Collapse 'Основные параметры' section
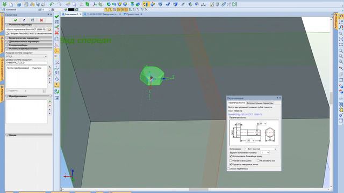The width and height of the screenshot is (344, 193). pos(29,25)
